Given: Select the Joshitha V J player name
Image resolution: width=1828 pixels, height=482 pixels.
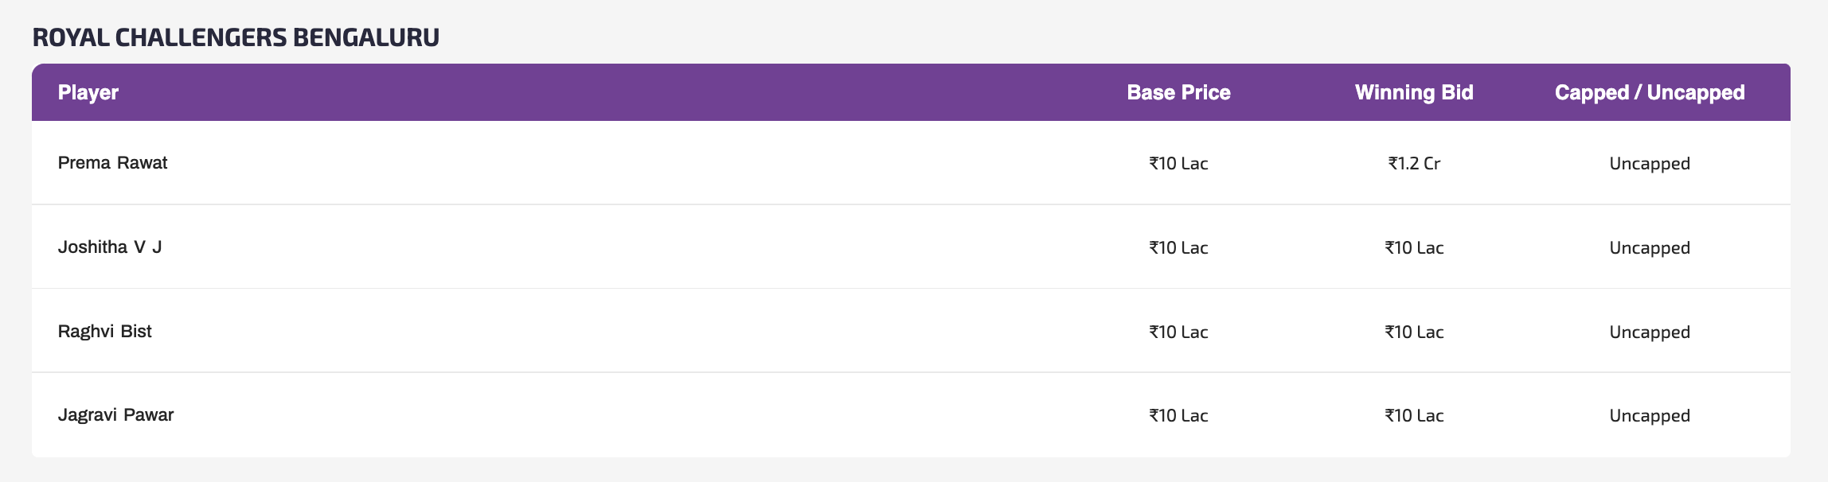Looking at the screenshot, I should click(x=110, y=247).
